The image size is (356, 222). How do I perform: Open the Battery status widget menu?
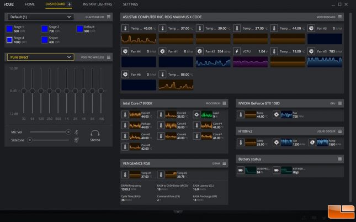click(340, 159)
